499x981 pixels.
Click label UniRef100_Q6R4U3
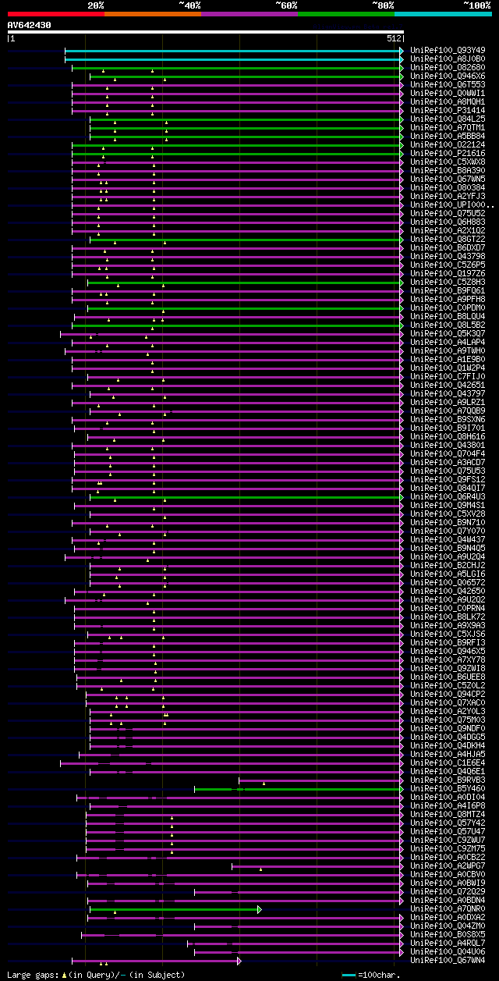(448, 497)
